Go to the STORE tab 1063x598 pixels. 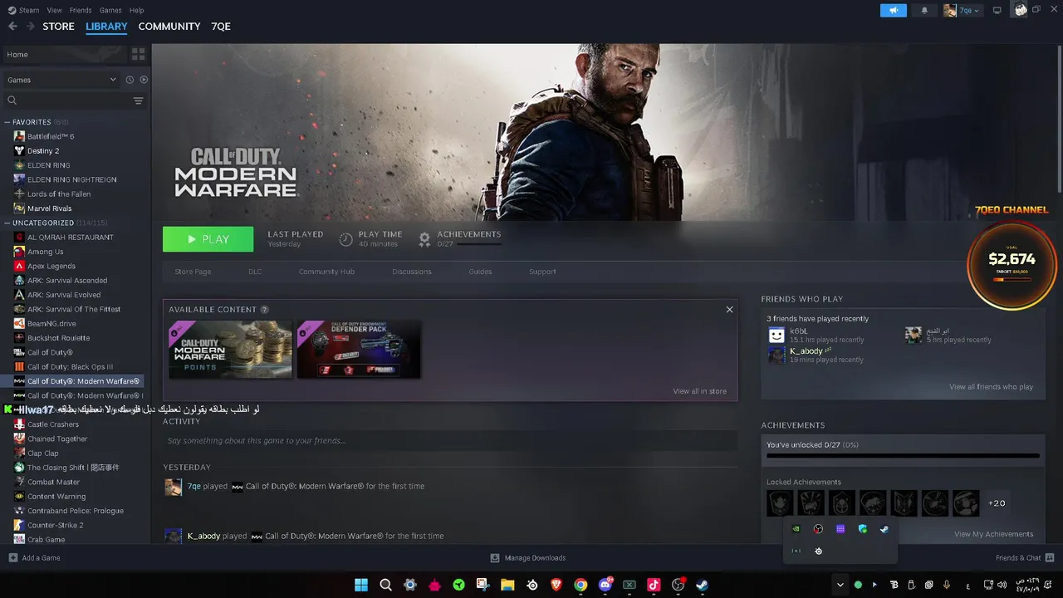[59, 27]
